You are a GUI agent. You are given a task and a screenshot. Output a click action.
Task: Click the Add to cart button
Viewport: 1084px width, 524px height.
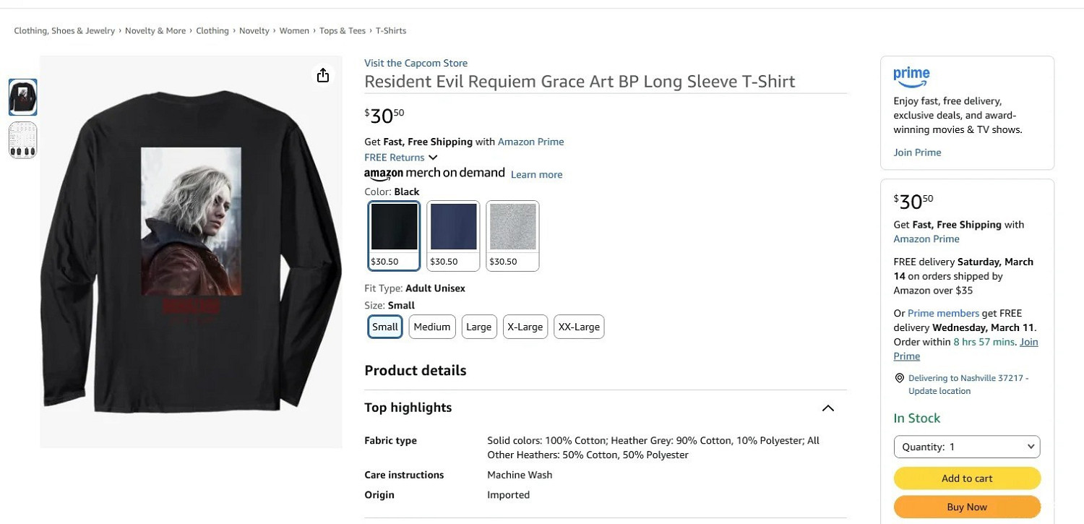coord(967,478)
